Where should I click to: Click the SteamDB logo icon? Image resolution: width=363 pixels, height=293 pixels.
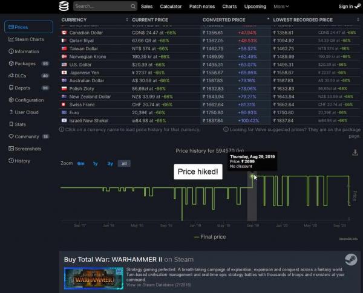click(x=64, y=6)
